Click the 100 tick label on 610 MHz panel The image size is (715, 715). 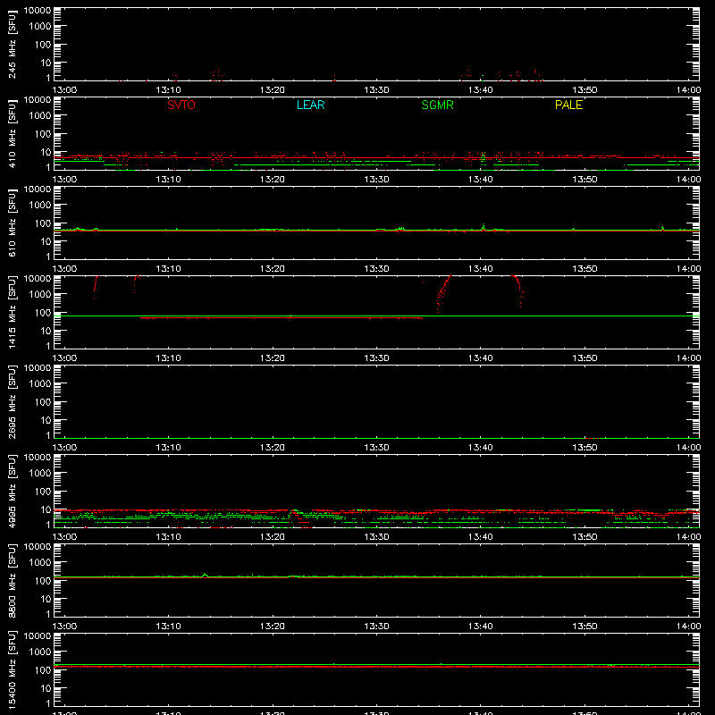(x=43, y=223)
